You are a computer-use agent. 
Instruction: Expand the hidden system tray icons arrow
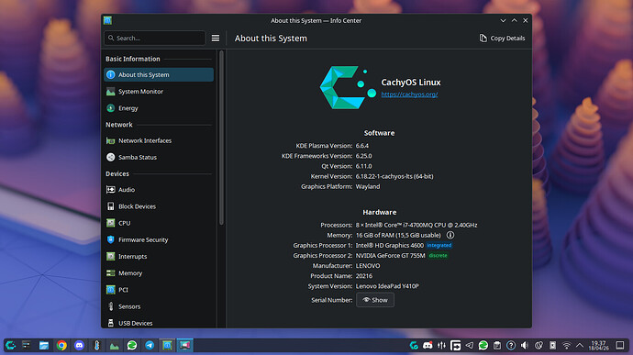pos(580,345)
